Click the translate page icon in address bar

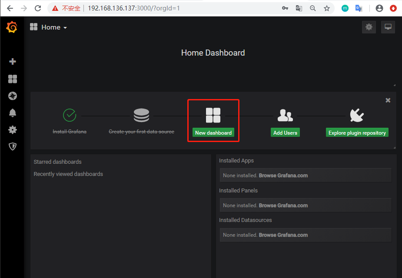(x=299, y=8)
